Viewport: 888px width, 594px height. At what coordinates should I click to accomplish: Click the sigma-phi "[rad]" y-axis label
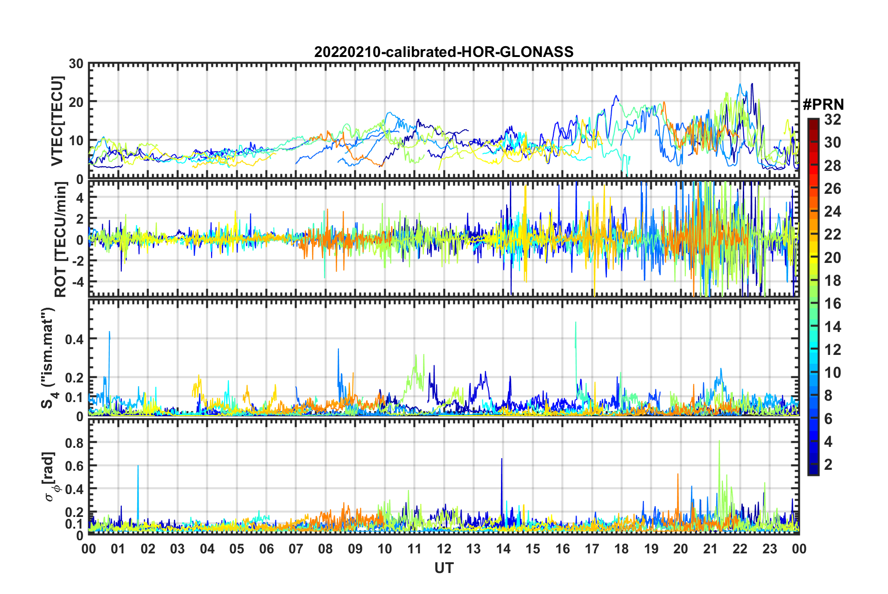(x=49, y=476)
